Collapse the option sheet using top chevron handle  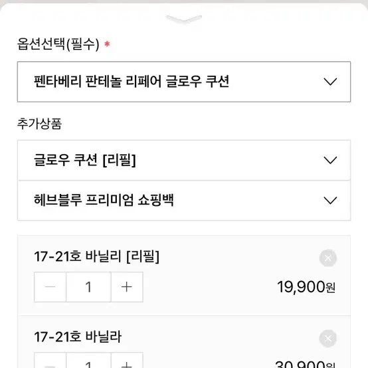pos(183,19)
